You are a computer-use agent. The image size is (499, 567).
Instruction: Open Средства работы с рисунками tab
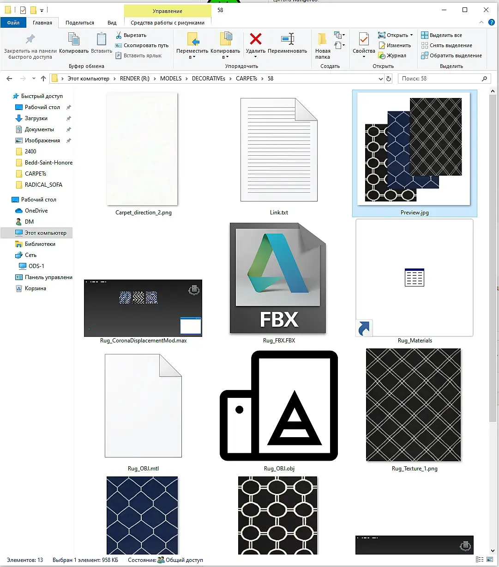pos(168,22)
